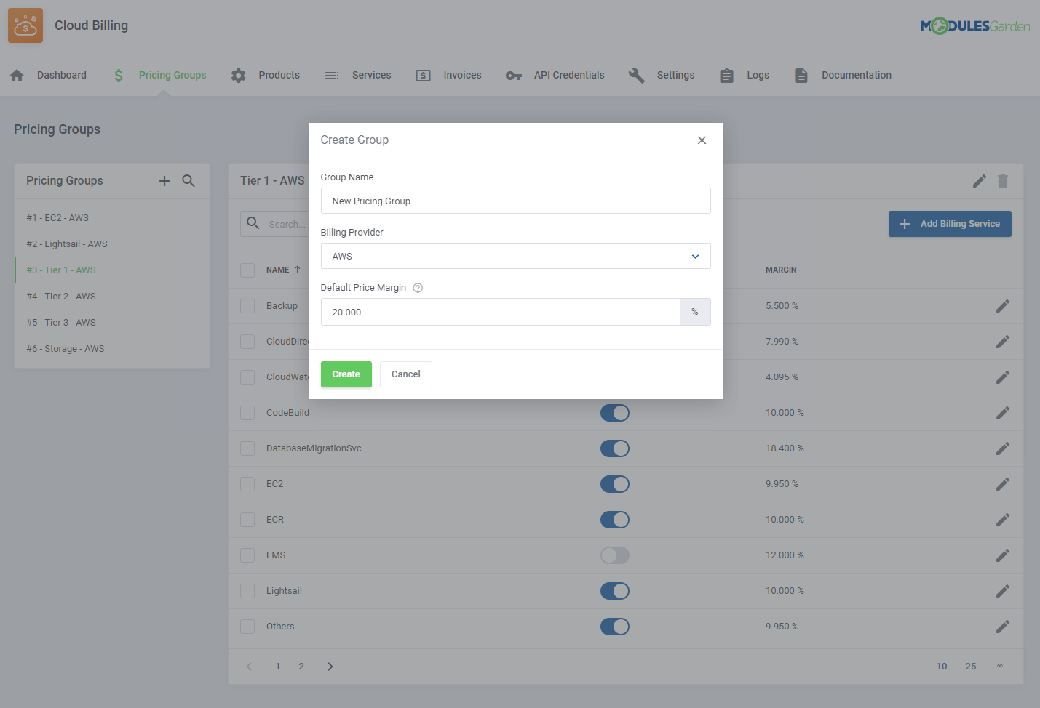Show Default Price Margin help tooltip
The image size is (1040, 708).
click(x=418, y=288)
